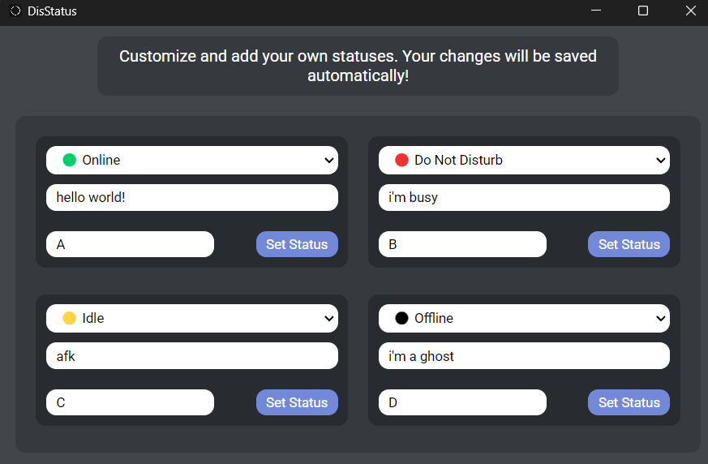Expand the Online status dropdown
This screenshot has width=708, height=464.
coord(329,161)
